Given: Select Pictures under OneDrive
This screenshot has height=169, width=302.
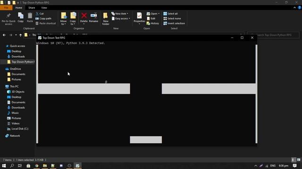Looking at the screenshot, I should pos(14,79).
